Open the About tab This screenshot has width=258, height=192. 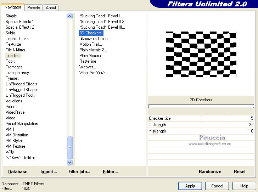pyautogui.click(x=51, y=8)
